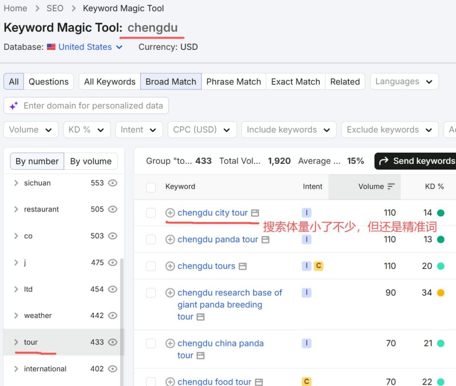Open Include keywords filter

pos(289,130)
